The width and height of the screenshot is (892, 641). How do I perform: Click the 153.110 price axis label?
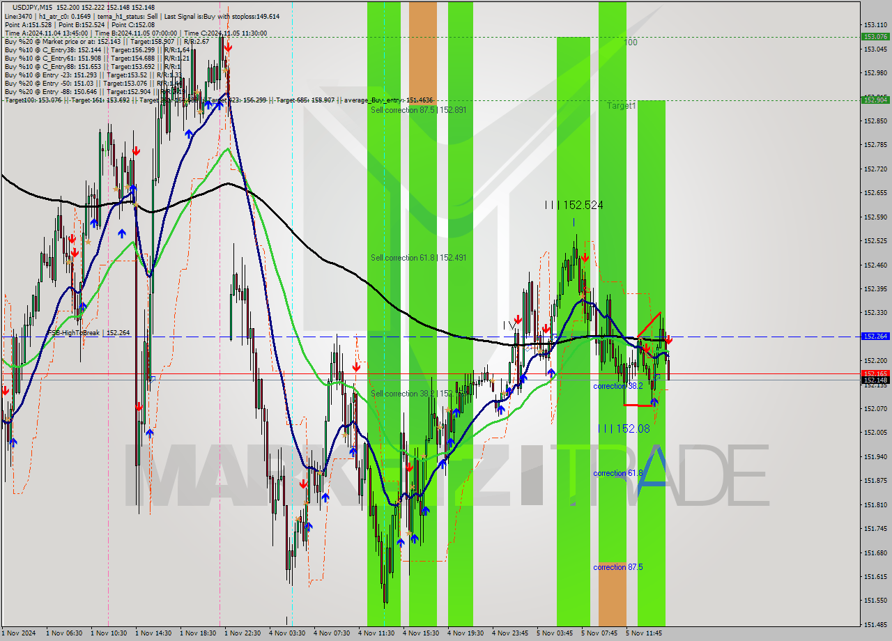(x=875, y=24)
